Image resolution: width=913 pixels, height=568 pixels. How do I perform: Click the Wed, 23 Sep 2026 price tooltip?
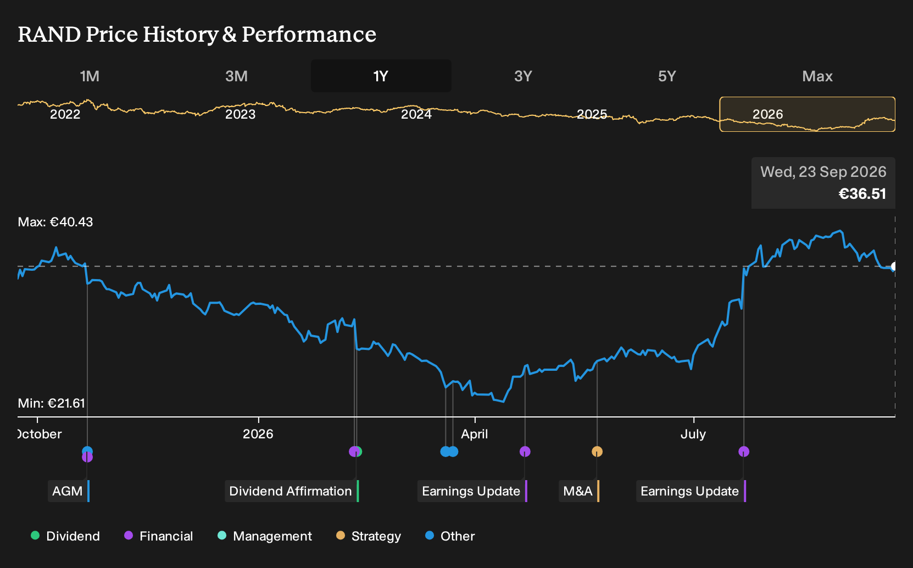click(x=823, y=183)
